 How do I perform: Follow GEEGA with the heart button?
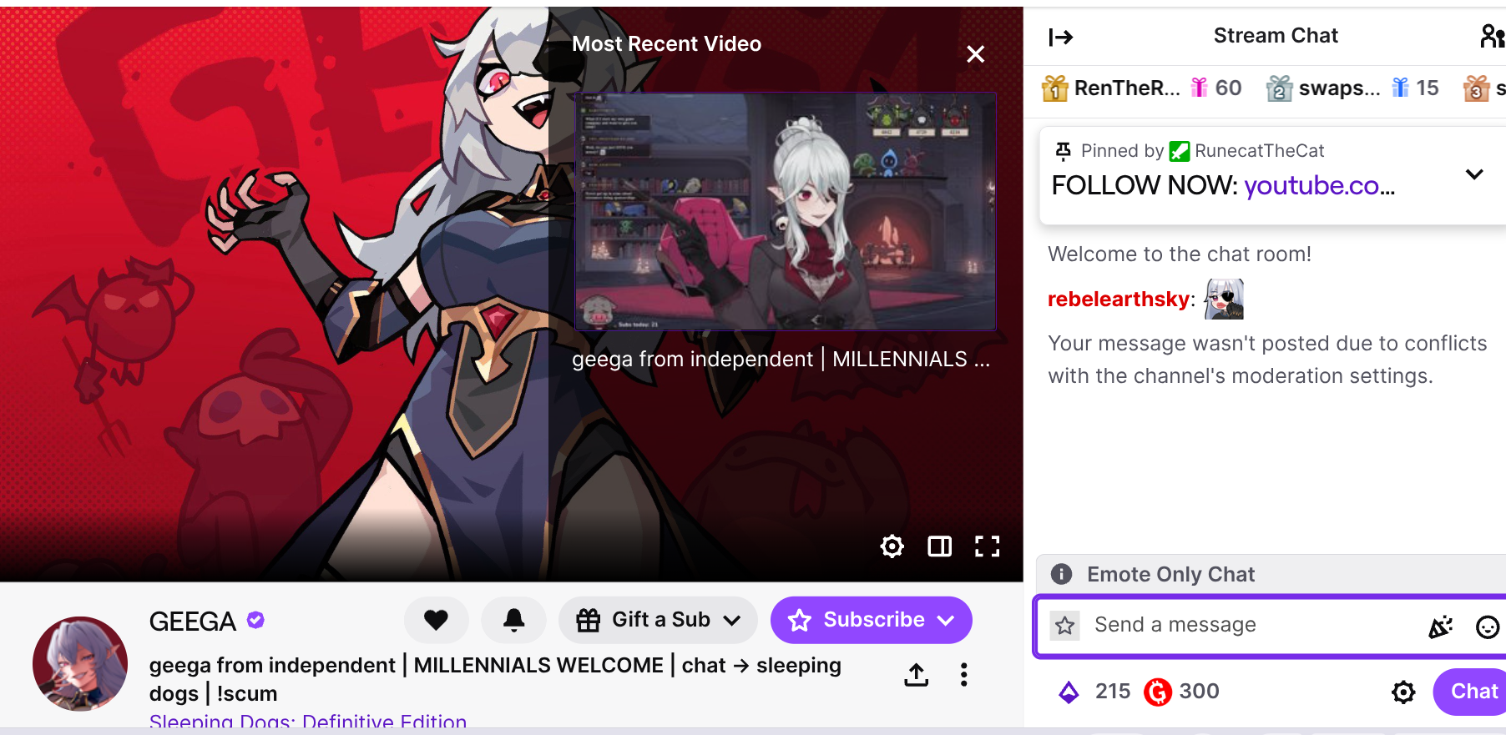click(437, 620)
